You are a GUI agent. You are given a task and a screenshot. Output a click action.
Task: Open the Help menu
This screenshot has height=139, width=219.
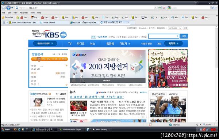[39, 12]
